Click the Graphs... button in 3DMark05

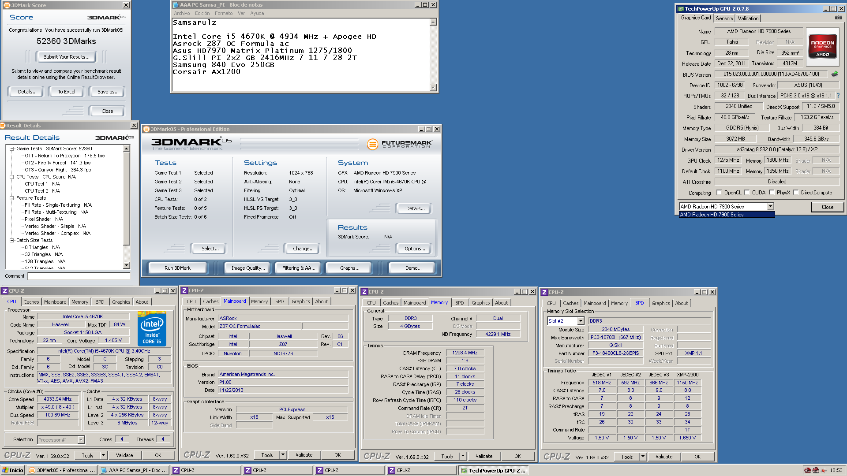349,268
